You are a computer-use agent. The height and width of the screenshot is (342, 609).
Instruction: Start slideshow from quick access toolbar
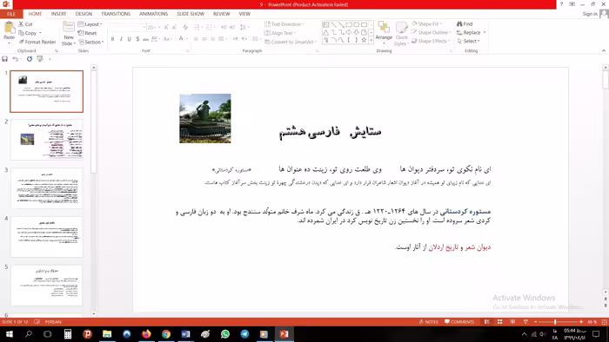click(40, 59)
